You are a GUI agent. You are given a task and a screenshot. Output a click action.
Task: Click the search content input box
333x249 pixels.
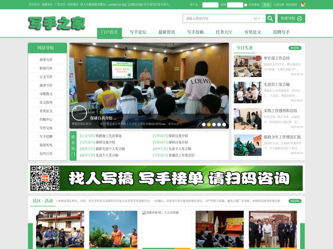click(217, 18)
